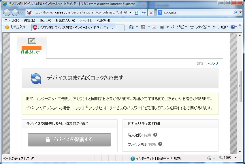Screen dimensions: 245x164
Task: Click the blue sync arrows icon
Action: (36, 79)
